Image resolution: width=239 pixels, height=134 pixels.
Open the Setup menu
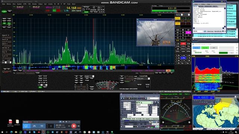point(3,4)
